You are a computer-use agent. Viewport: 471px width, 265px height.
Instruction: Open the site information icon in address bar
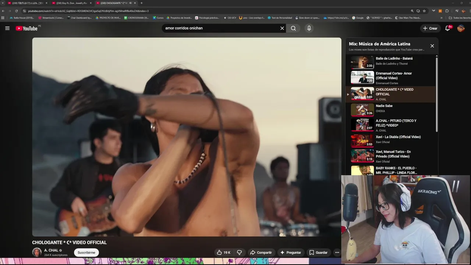24,11
